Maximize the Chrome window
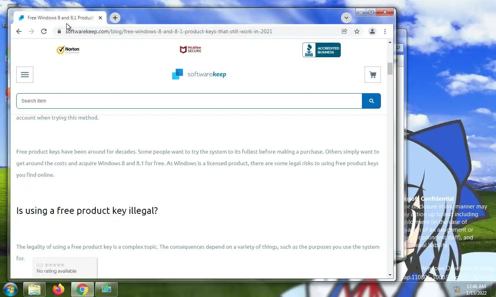496x297 pixels. [x=371, y=12]
